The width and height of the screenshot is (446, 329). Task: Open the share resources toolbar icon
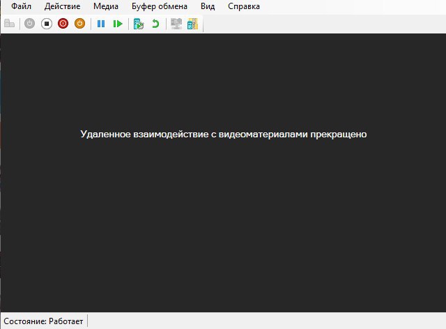point(192,24)
